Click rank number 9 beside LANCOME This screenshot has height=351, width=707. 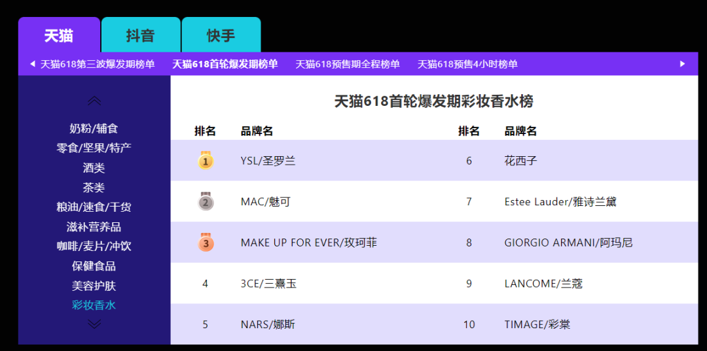pyautogui.click(x=469, y=284)
